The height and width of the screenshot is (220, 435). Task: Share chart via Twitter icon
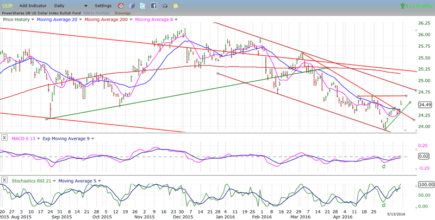(x=142, y=5)
